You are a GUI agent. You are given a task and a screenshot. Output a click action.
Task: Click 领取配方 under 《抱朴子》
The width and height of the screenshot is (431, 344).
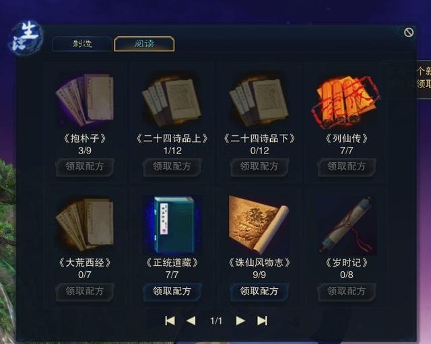(x=85, y=167)
